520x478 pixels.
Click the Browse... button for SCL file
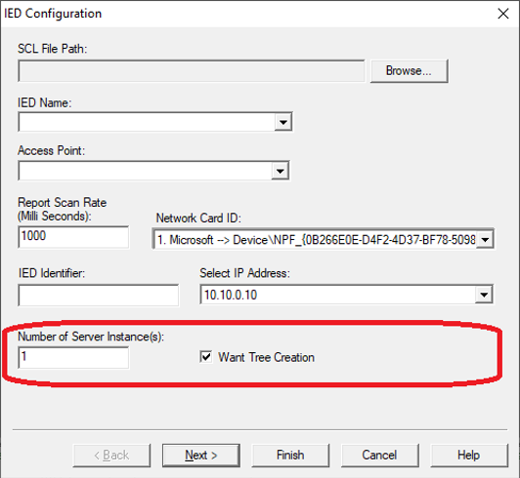click(409, 71)
